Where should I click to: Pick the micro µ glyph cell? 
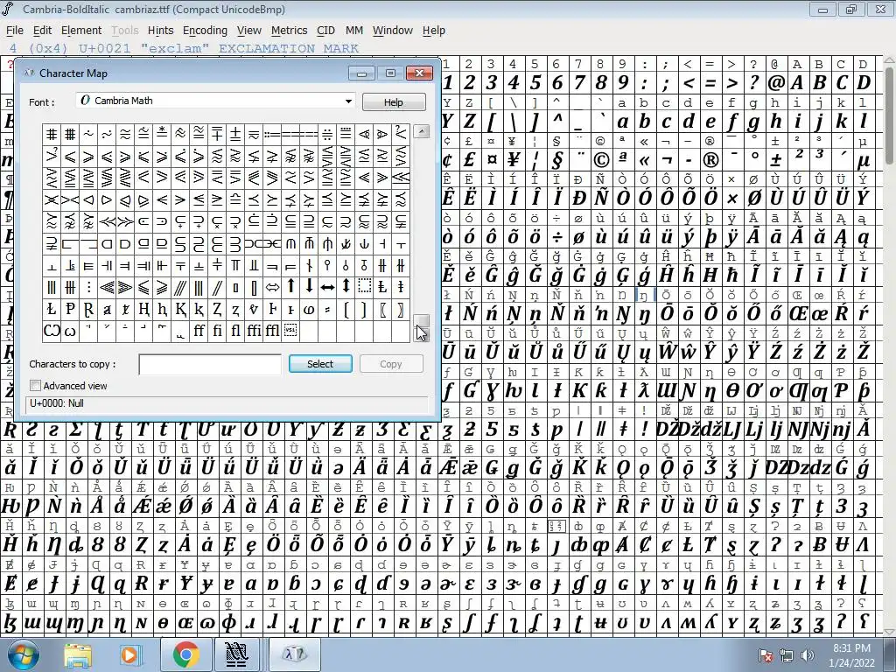point(863,159)
